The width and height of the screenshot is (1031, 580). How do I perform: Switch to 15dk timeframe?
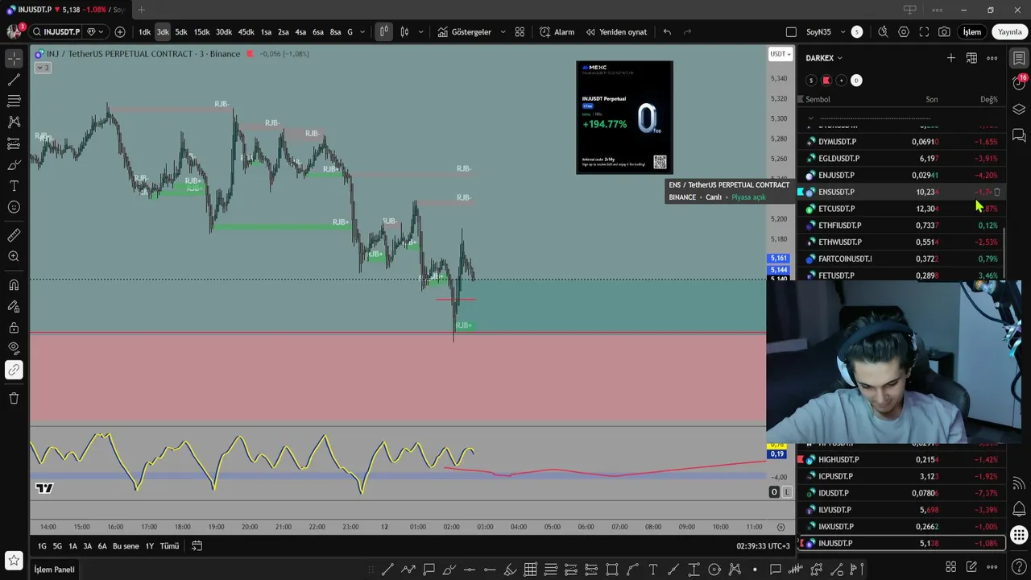201,32
